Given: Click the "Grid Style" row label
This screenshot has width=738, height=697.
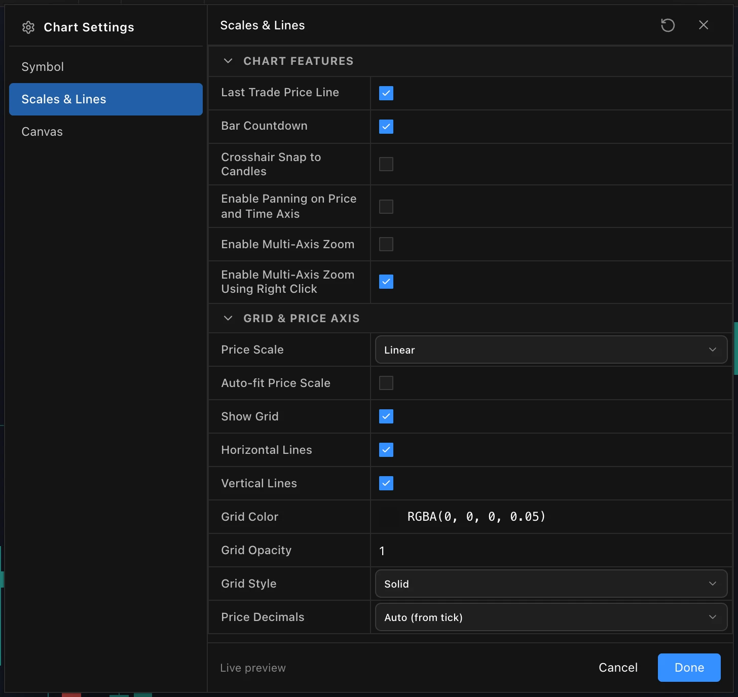Looking at the screenshot, I should (249, 584).
